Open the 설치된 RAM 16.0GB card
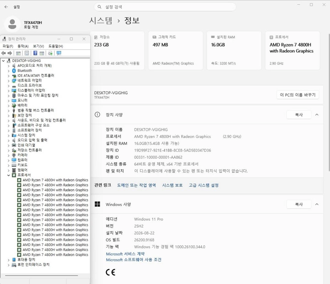The image size is (330, 284). (x=234, y=51)
